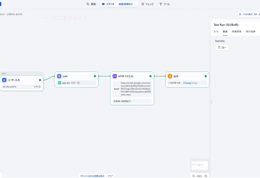Click the purple HTTP request node icon
The height and width of the screenshot is (178, 260).
115,76
